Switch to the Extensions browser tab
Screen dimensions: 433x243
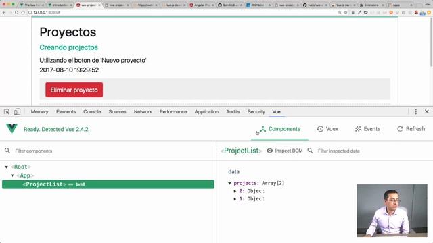[x=371, y=5]
